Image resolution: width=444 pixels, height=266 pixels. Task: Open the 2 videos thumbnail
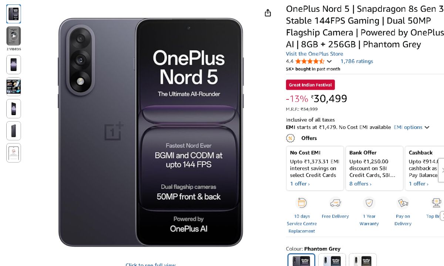pyautogui.click(x=14, y=36)
